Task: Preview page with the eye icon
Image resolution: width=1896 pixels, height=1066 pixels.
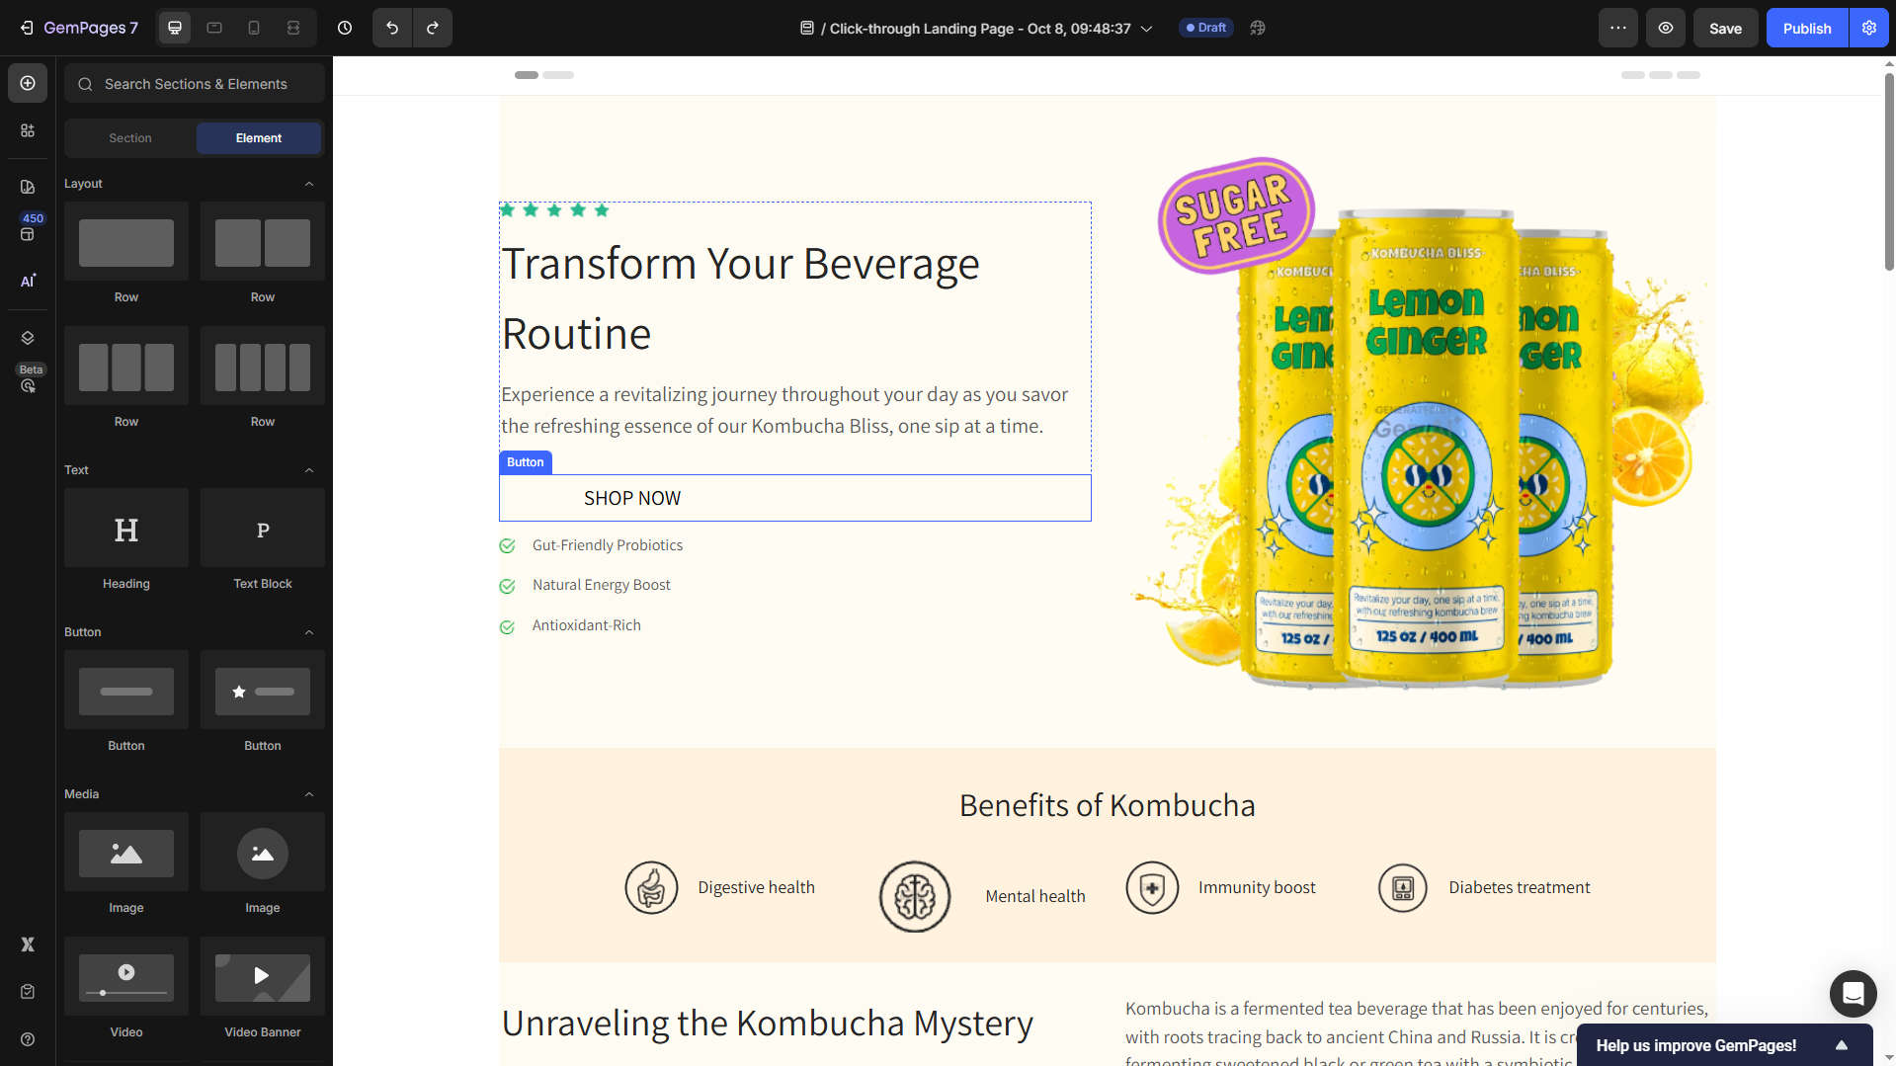Action: (1666, 28)
